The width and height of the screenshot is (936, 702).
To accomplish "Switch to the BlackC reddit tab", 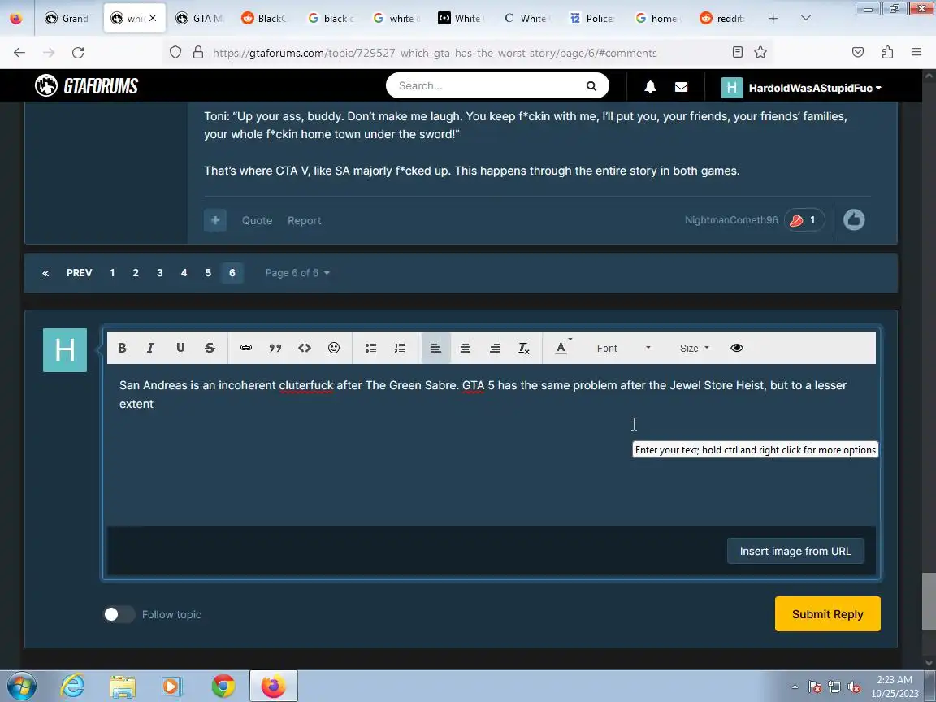I will (264, 18).
